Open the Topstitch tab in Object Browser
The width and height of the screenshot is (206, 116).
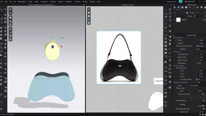(194, 7)
